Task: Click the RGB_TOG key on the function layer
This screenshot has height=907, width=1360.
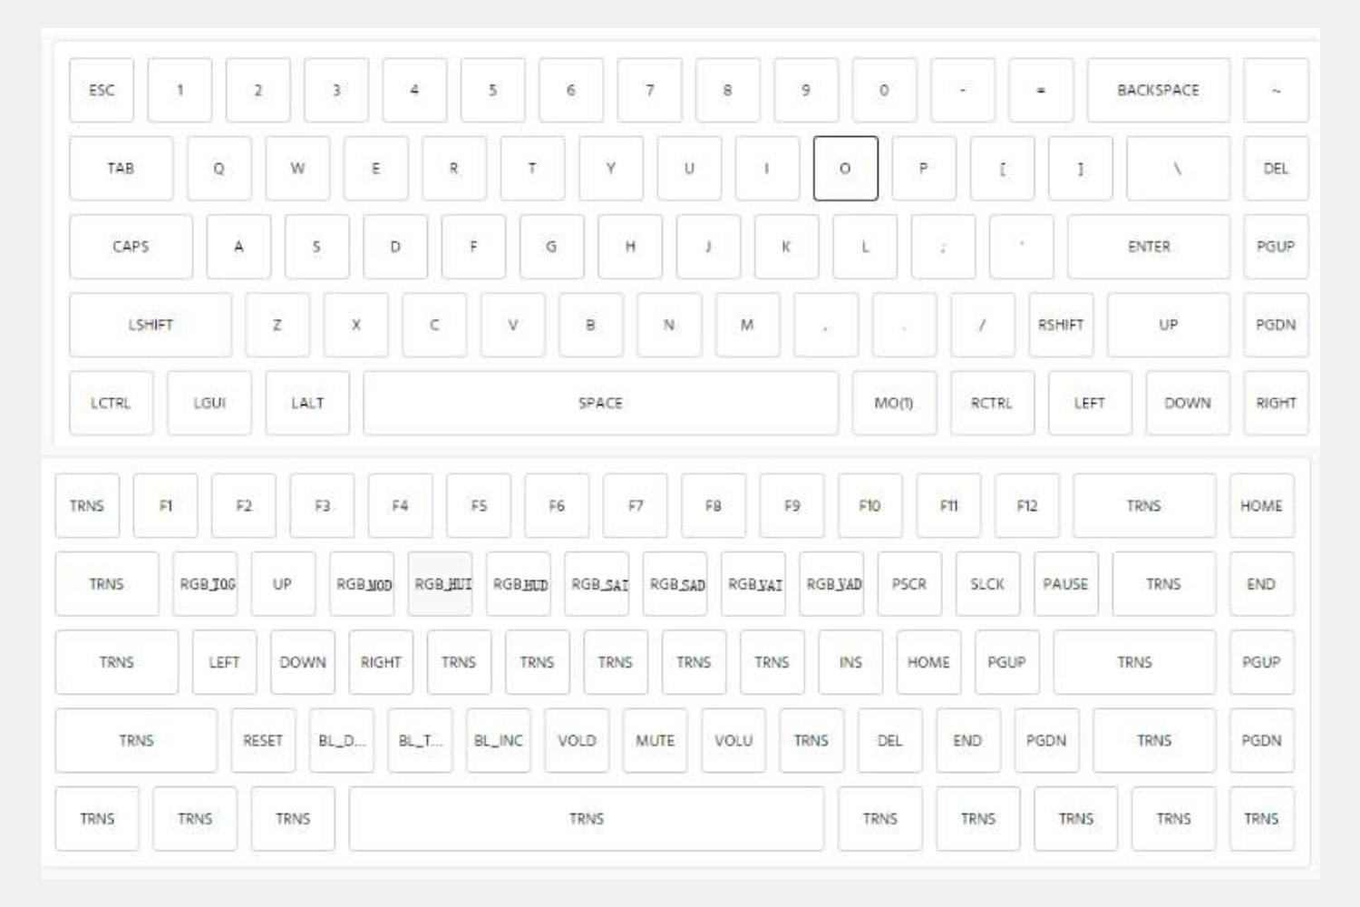Action: [x=205, y=584]
